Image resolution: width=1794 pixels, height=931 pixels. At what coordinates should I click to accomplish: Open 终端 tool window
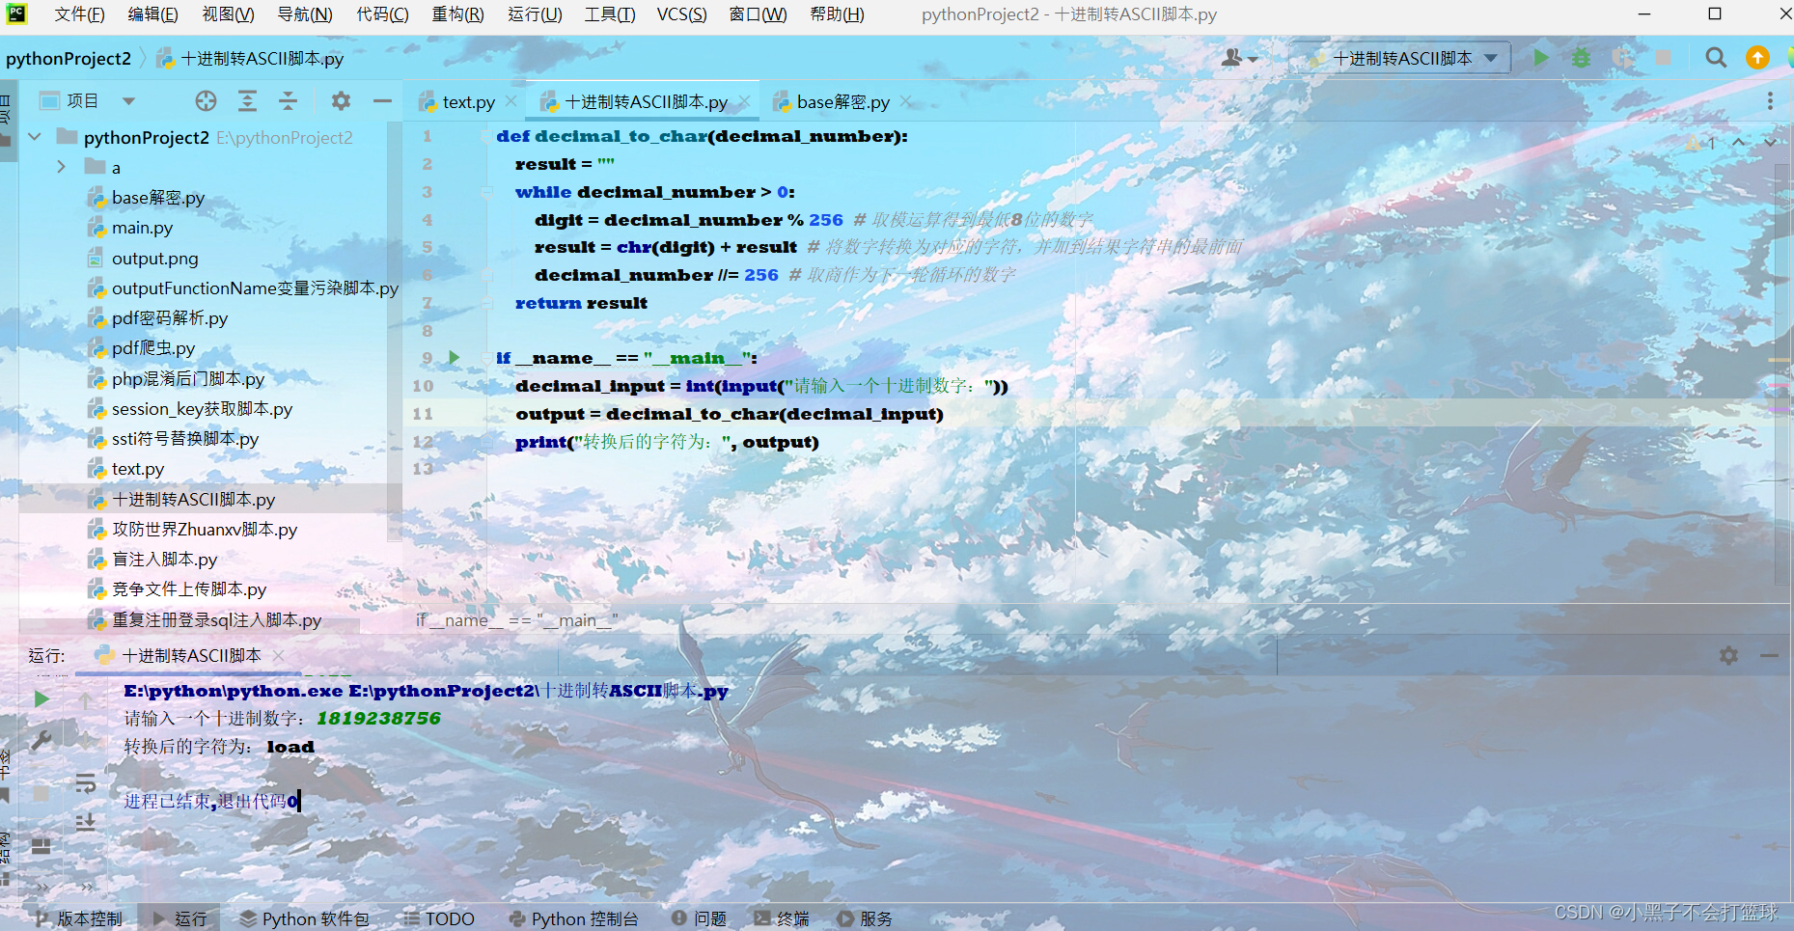click(x=783, y=918)
